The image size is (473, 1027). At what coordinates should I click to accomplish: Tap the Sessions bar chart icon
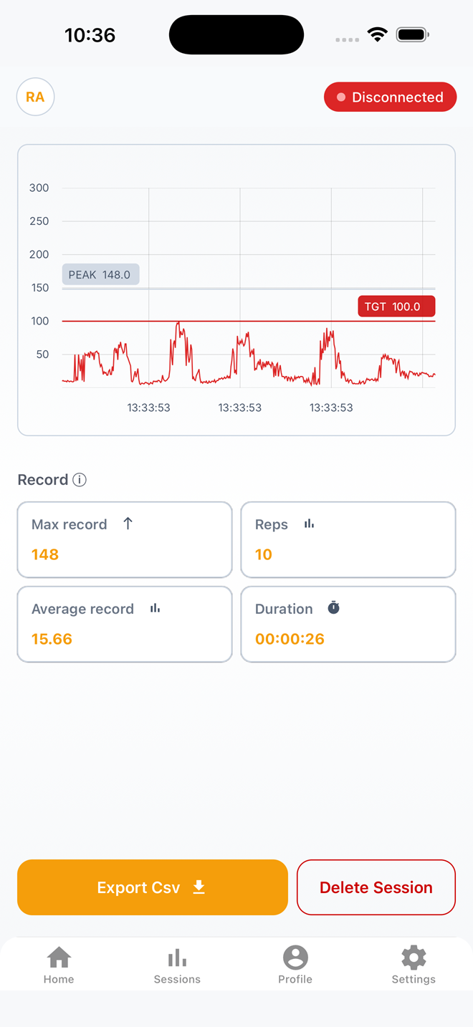[177, 958]
